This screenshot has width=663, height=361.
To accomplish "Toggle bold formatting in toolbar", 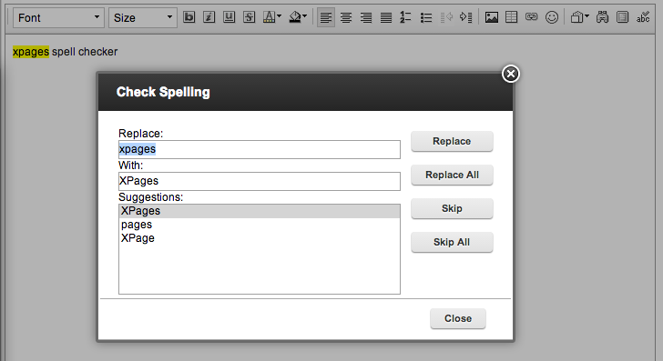I will pyautogui.click(x=189, y=17).
